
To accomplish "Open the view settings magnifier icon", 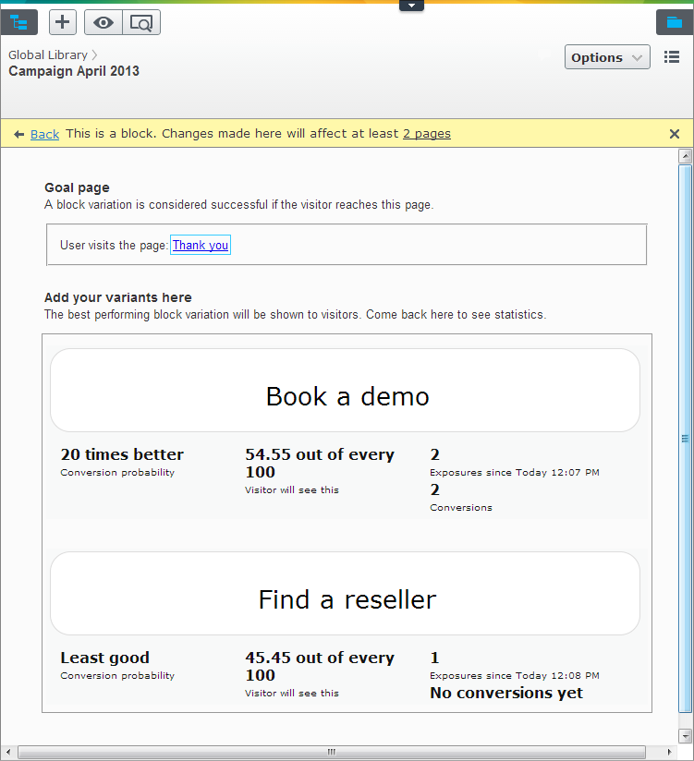I will (x=141, y=22).
